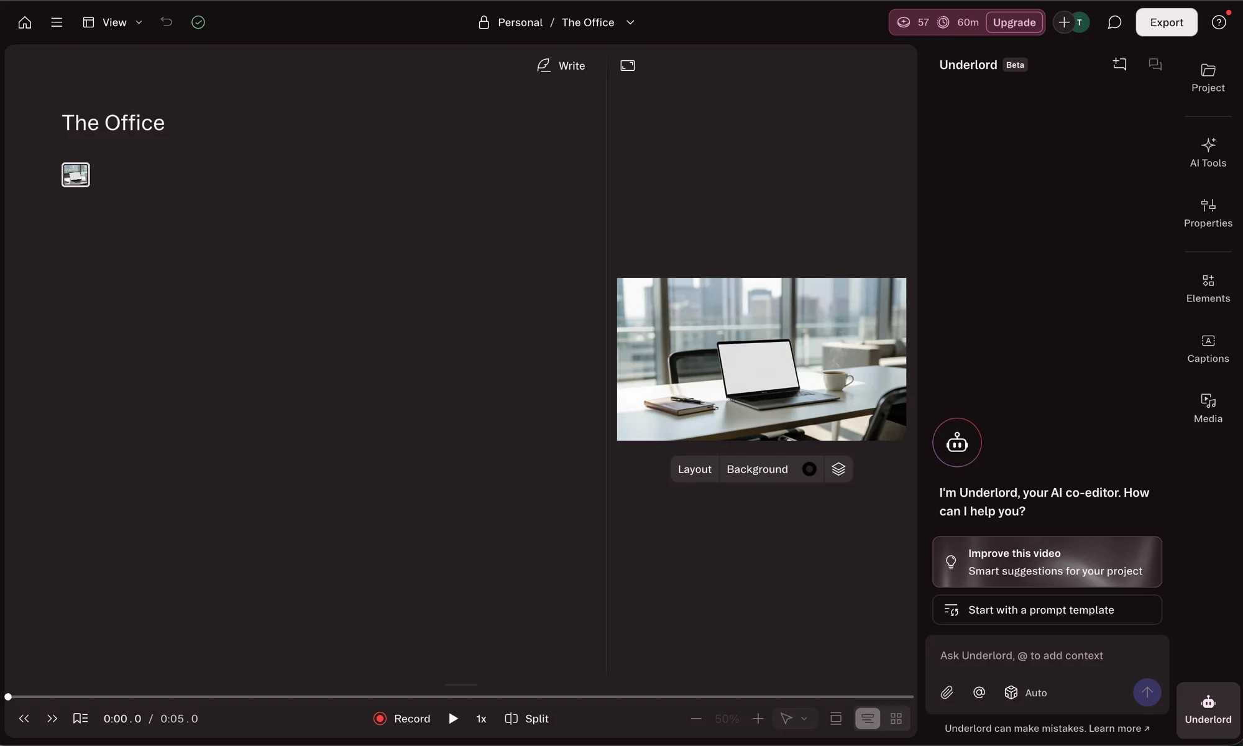This screenshot has width=1243, height=746.
Task: Start recording with Record button
Action: (402, 719)
